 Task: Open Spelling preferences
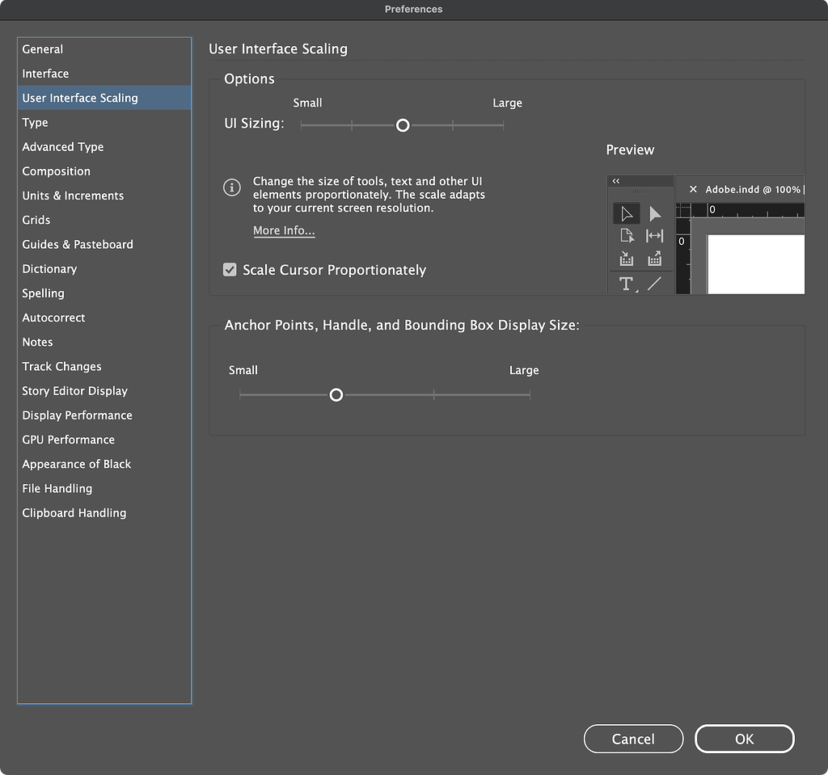[x=104, y=293]
